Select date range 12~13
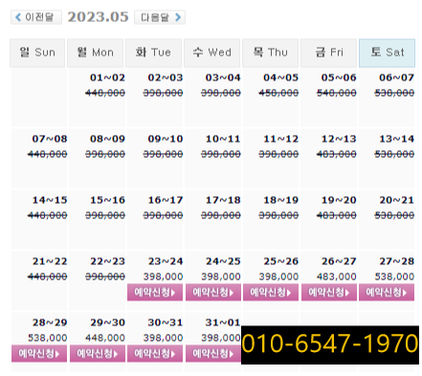This screenshot has height=376, width=422. (339, 139)
